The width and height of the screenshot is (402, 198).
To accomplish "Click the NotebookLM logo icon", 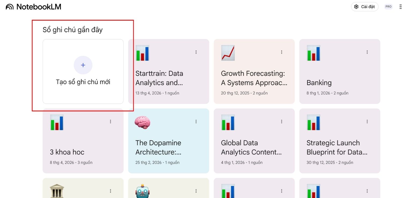I will [10, 7].
